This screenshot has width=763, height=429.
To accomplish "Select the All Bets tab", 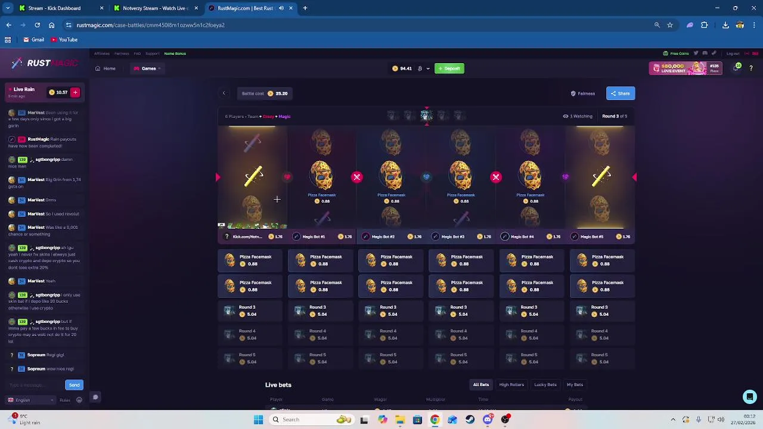I will tap(481, 385).
